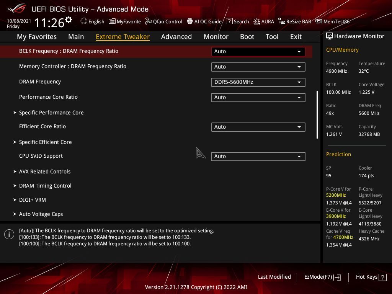
Task: Click the DRAM Frequency label
Action: pos(40,82)
